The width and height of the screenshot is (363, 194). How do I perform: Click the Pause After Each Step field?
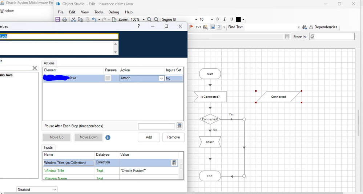pos(156,126)
